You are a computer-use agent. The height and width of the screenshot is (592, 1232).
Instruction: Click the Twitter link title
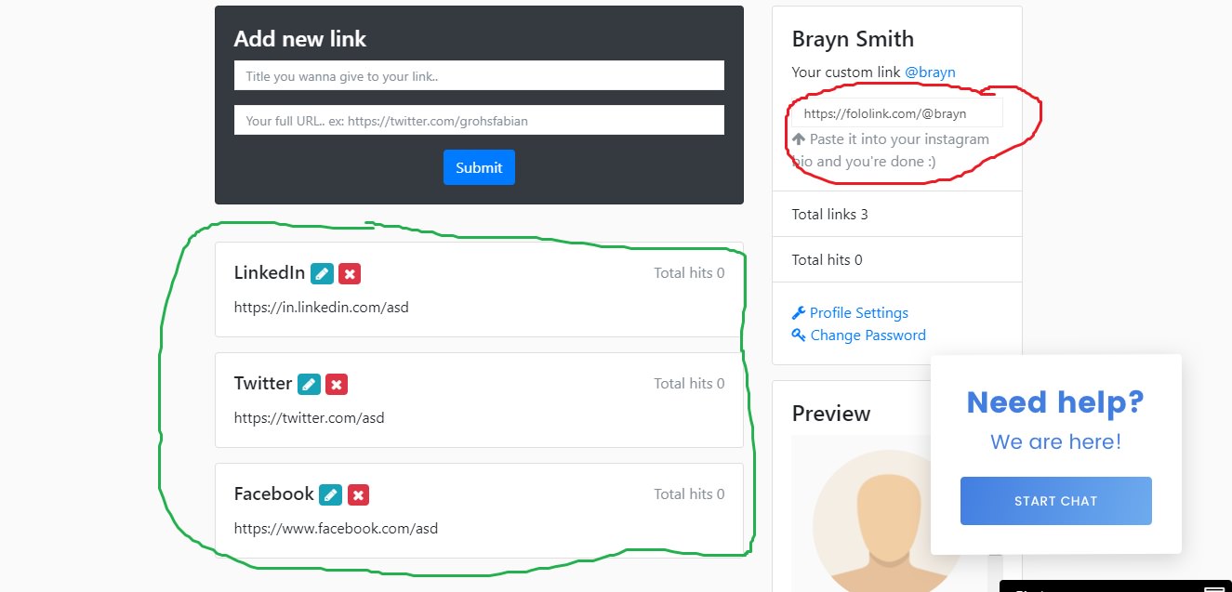click(x=263, y=384)
